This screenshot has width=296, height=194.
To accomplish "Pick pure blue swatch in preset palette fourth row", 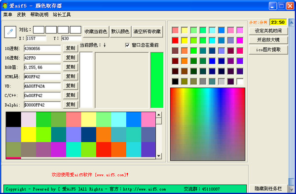I will click(x=212, y=61).
